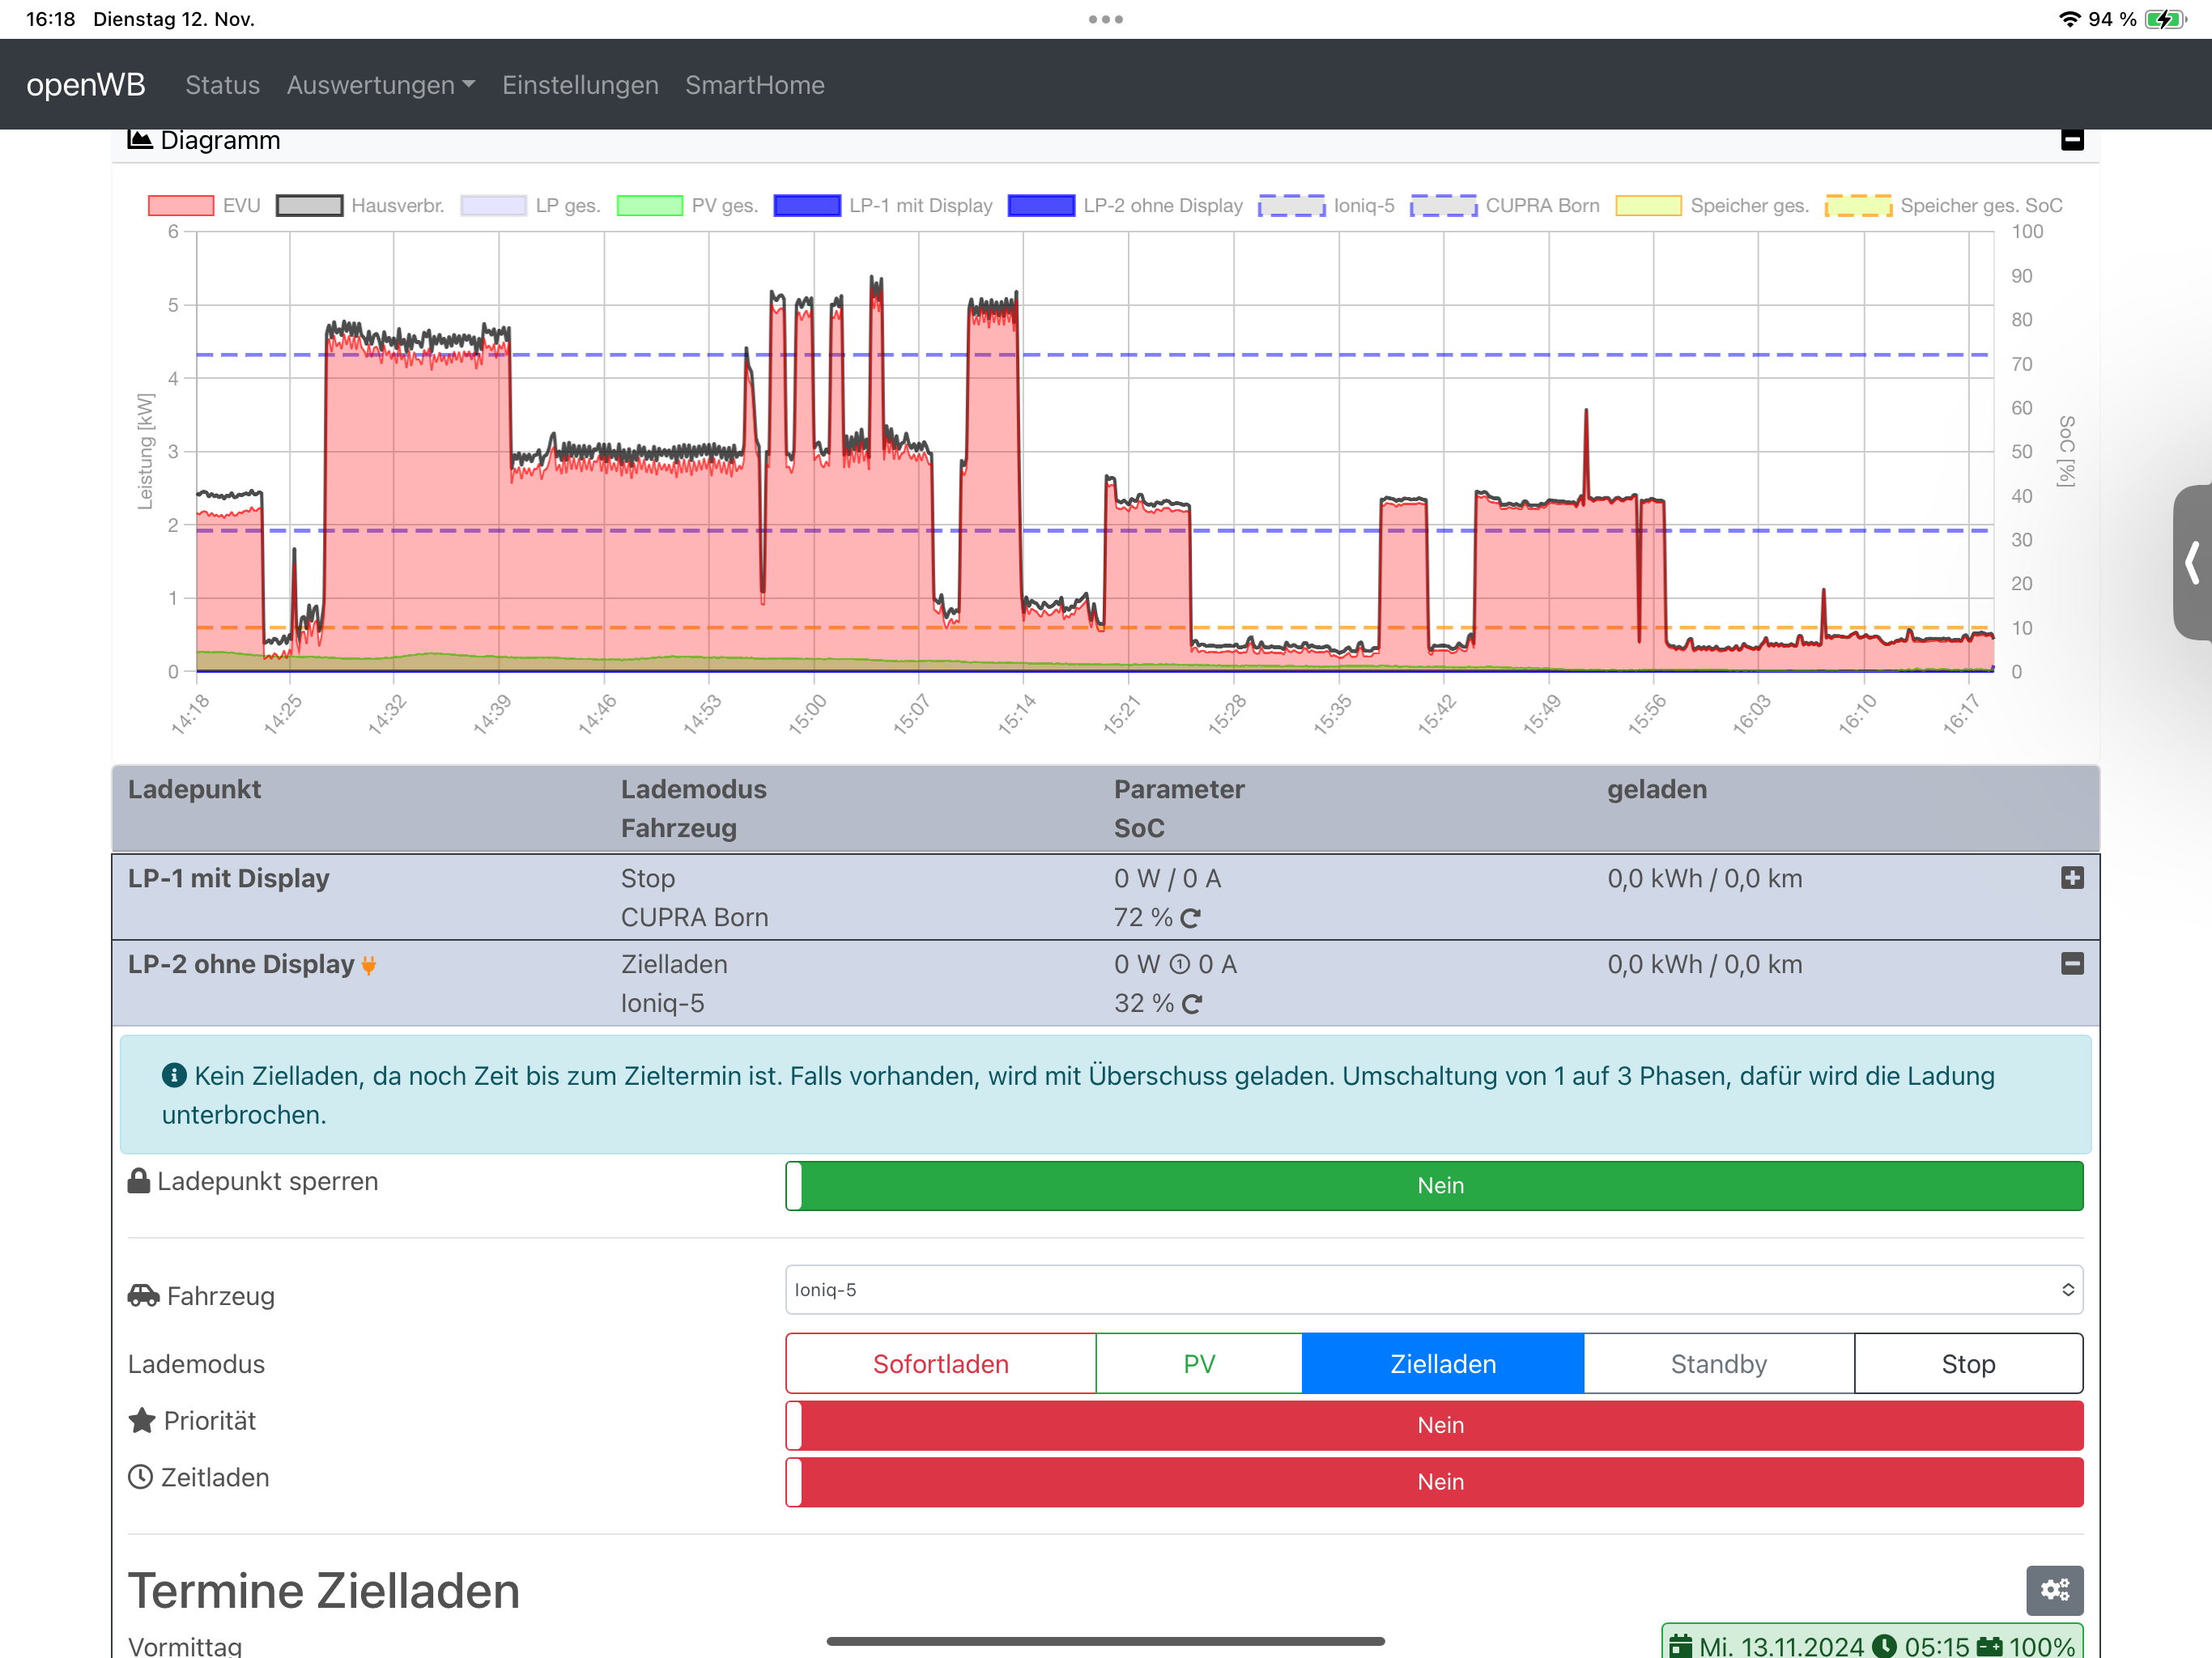Toggle EVU legend color swatch
This screenshot has width=2212, height=1658.
coord(181,206)
